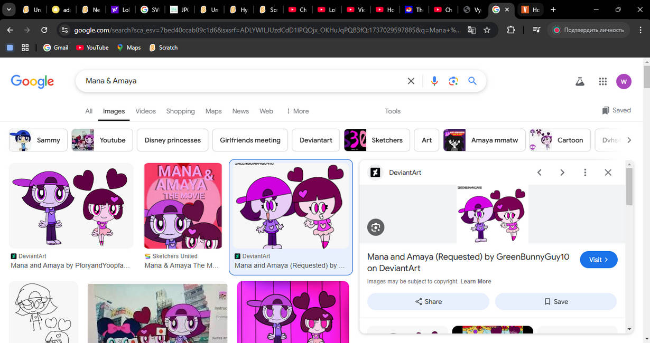Image resolution: width=650 pixels, height=343 pixels.
Task: Open browser extensions puzzle icon
Action: tap(510, 30)
